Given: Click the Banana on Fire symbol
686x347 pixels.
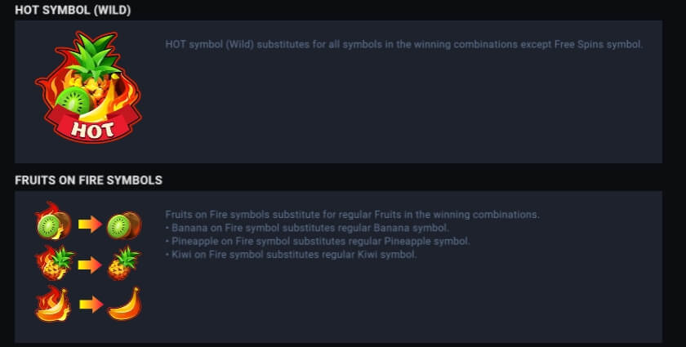Looking at the screenshot, I should [53, 304].
